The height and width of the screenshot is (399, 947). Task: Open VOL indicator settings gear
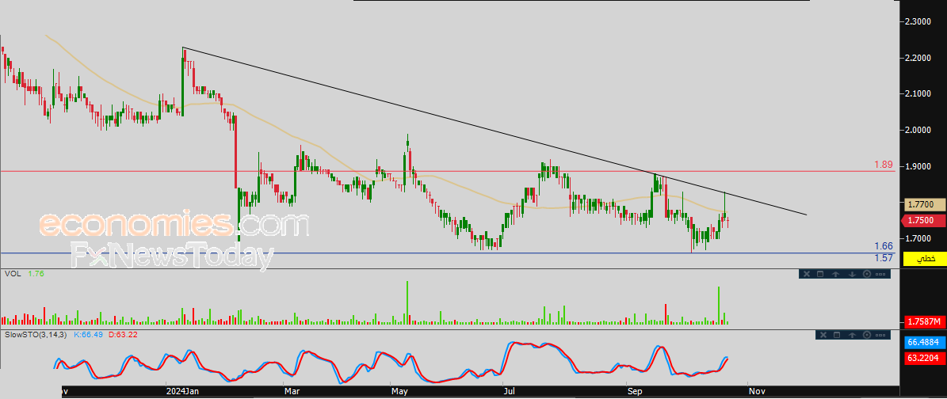(867, 274)
